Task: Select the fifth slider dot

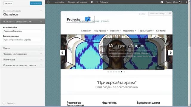Action: click(x=119, y=72)
